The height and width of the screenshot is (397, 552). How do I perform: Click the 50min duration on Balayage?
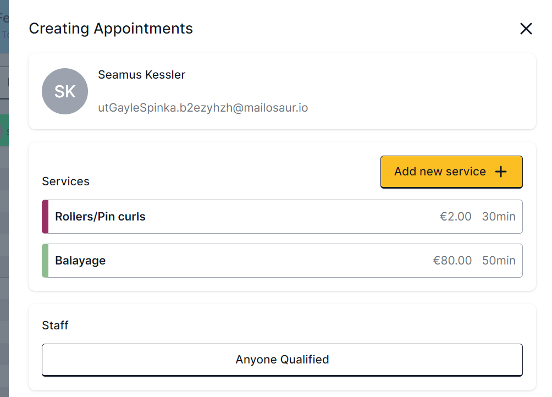[x=499, y=261]
